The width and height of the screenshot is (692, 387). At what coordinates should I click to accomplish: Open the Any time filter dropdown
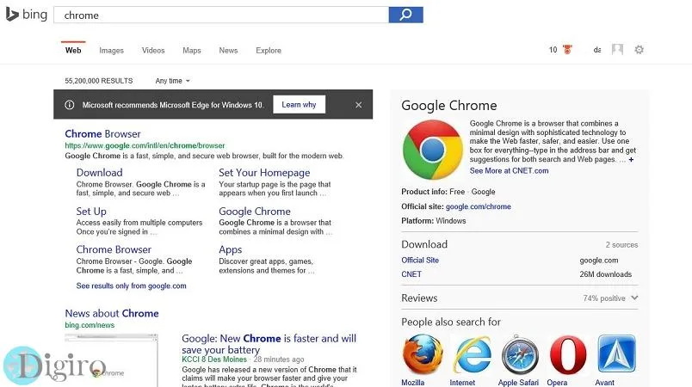tap(172, 81)
